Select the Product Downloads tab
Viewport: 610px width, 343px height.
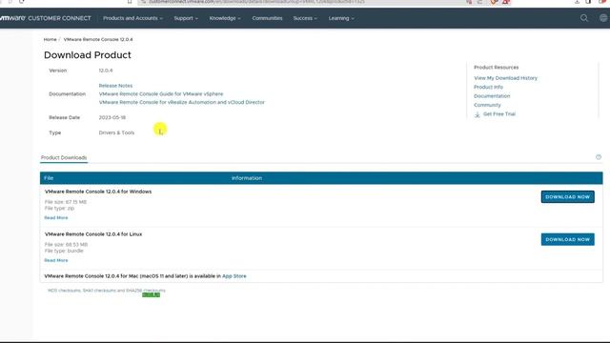click(x=64, y=157)
